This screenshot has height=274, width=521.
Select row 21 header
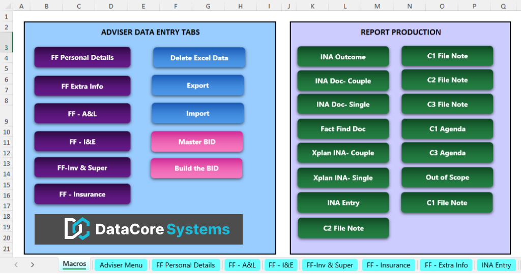[x=6, y=249]
